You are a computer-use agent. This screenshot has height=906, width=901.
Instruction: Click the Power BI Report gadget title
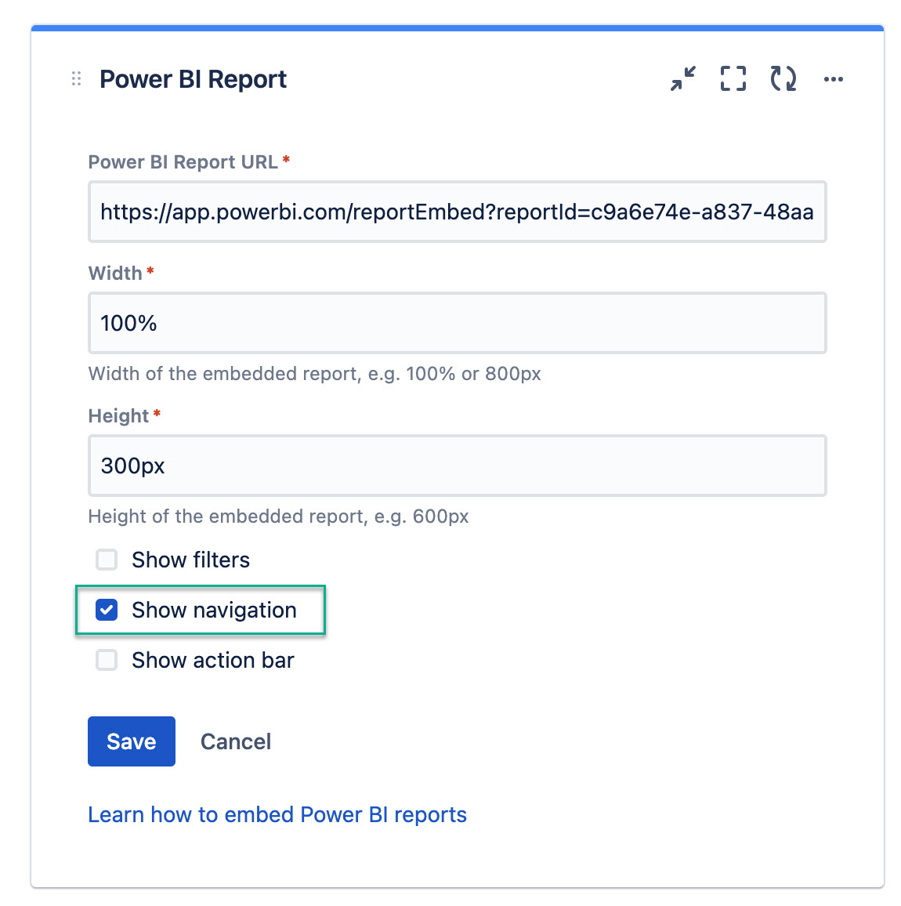pos(193,79)
